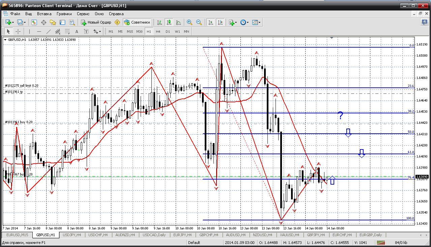Show the Terminal panel icon
431x247 pixels.
point(62,22)
